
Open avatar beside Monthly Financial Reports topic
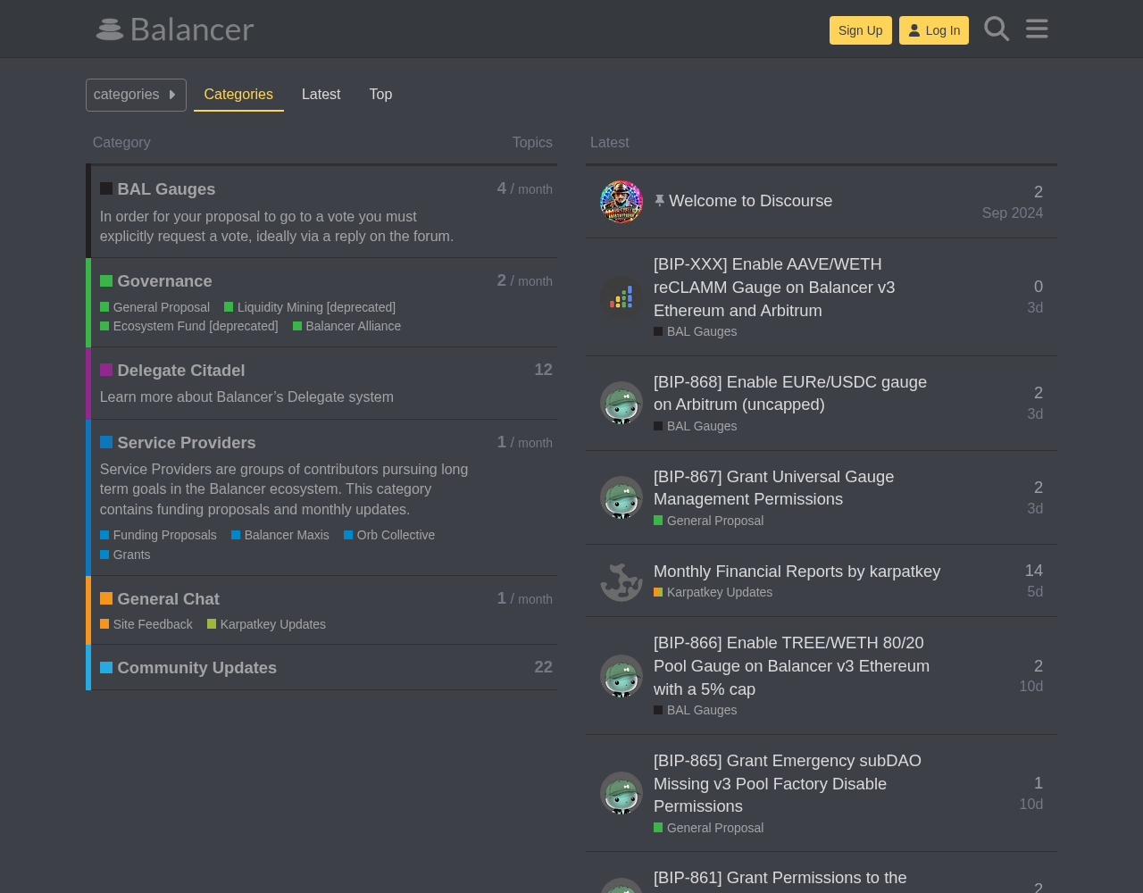point(622,580)
